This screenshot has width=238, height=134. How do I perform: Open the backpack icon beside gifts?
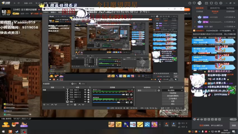(173, 124)
